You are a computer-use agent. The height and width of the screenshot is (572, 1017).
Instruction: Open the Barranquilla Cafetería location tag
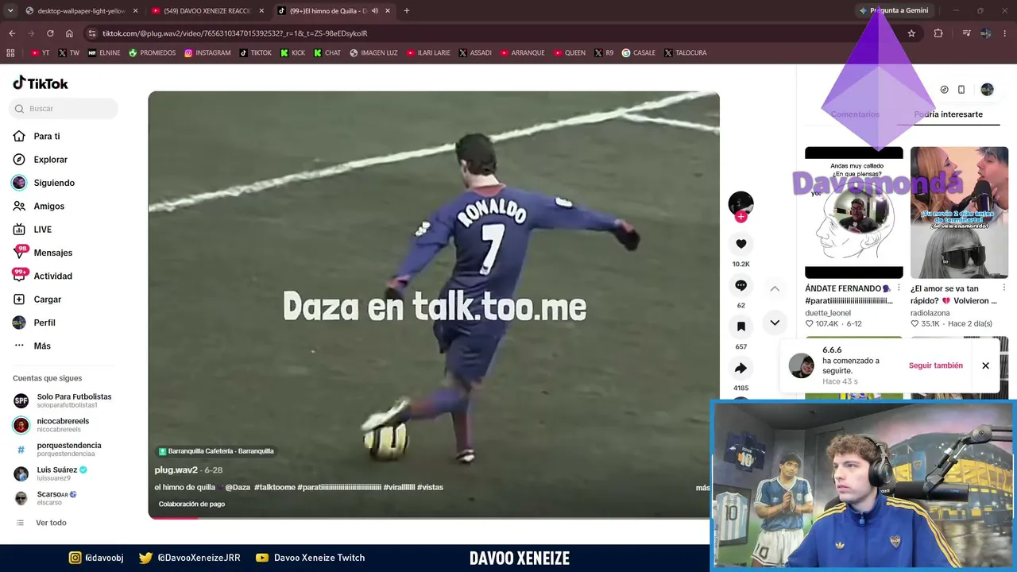pyautogui.click(x=216, y=451)
